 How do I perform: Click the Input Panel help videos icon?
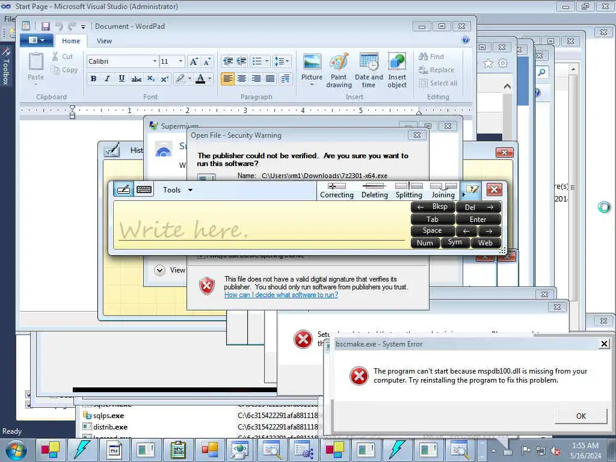472,189
